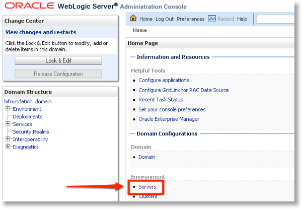Click the Home house icon in toolbar
The width and height of the screenshot is (302, 209).
(x=133, y=19)
